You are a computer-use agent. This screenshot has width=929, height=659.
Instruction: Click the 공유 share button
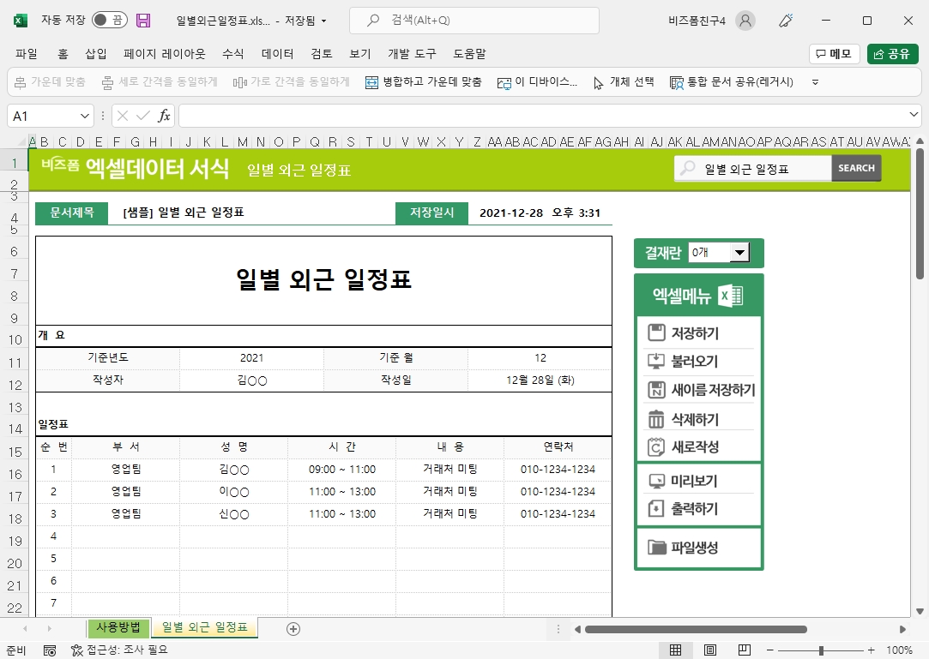pos(891,54)
